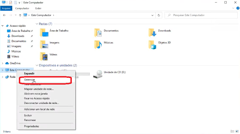Image resolution: width=240 pixels, height=134 pixels.
Task: Choose Gerenciar in the context menu
Action: 46,79
